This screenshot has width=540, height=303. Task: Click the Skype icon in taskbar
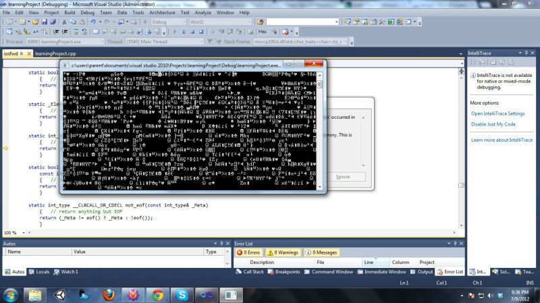182,295
